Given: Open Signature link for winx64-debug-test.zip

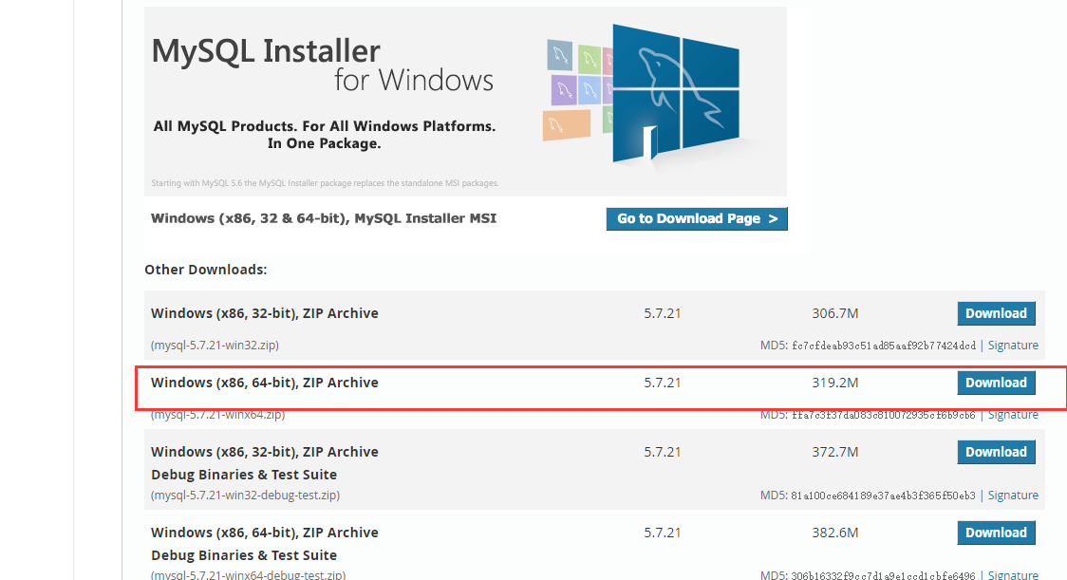Looking at the screenshot, I should point(1013,575).
